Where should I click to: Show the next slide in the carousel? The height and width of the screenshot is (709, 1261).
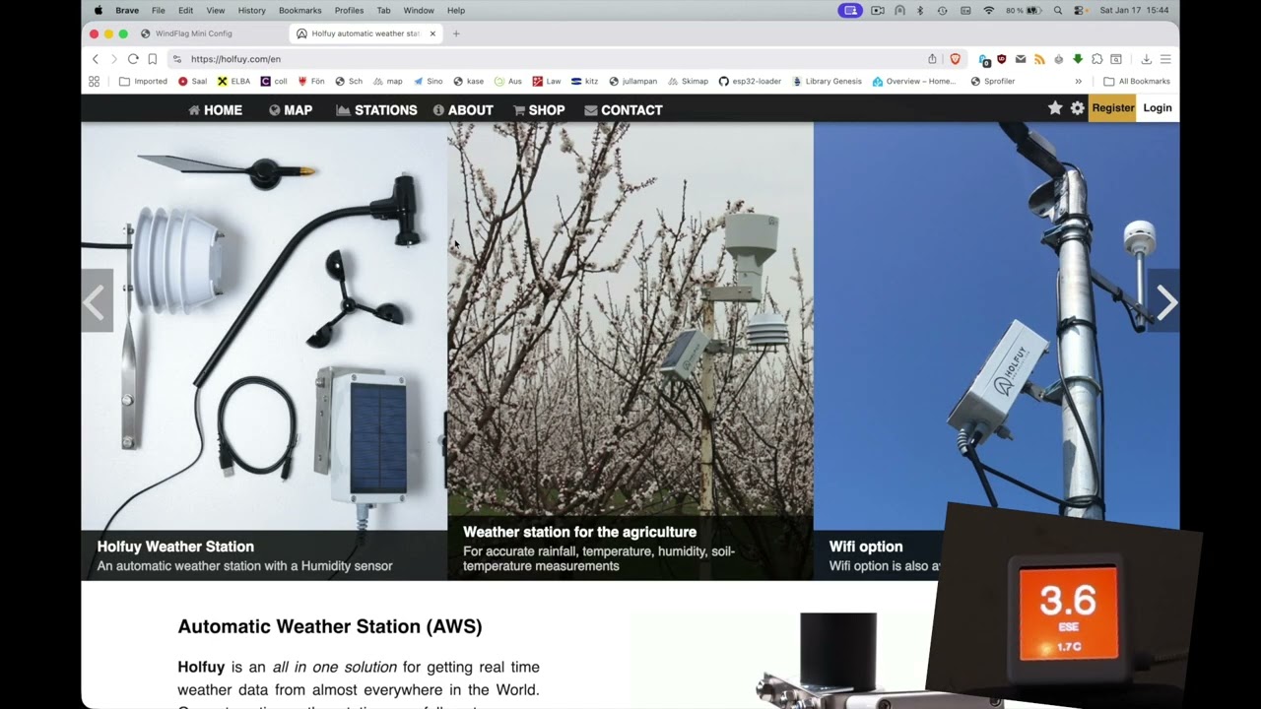[x=1164, y=302]
